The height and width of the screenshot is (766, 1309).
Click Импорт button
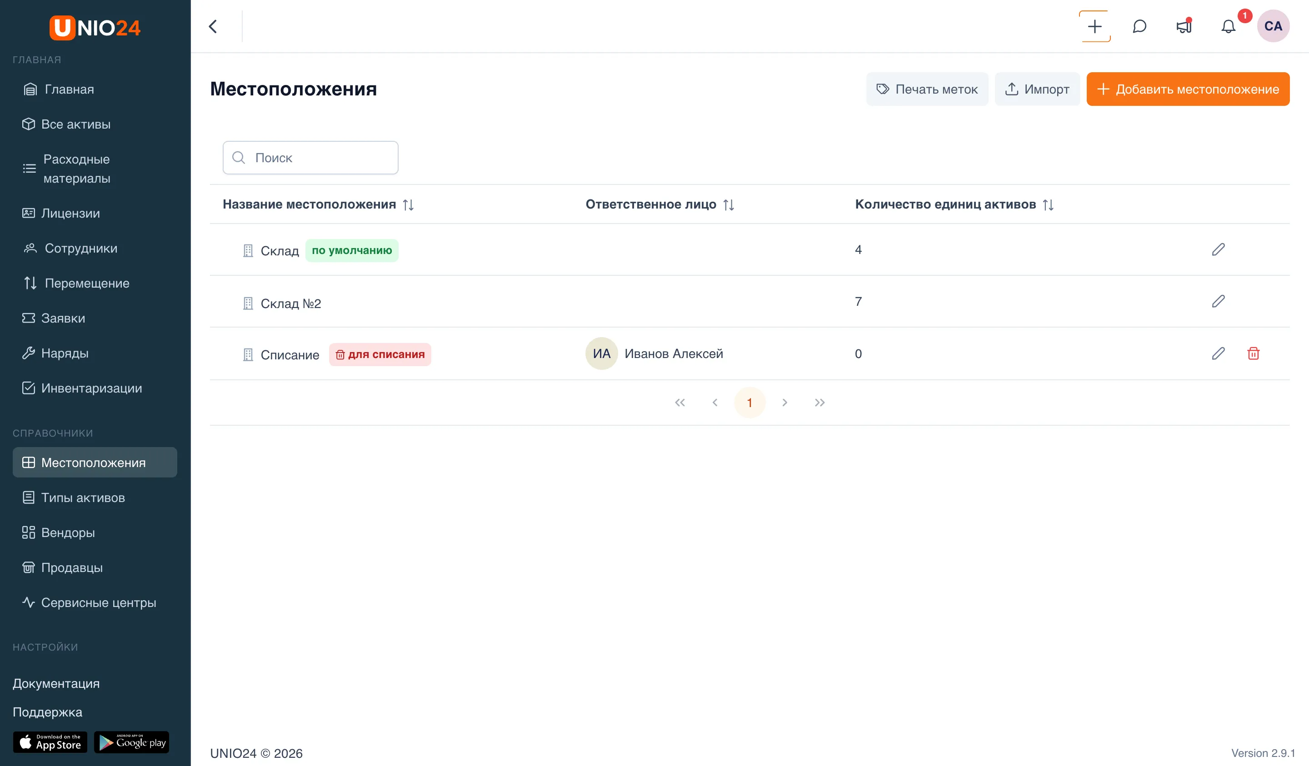[1037, 90]
